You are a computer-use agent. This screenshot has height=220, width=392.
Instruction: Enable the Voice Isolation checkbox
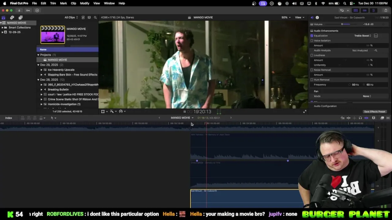[312, 41]
